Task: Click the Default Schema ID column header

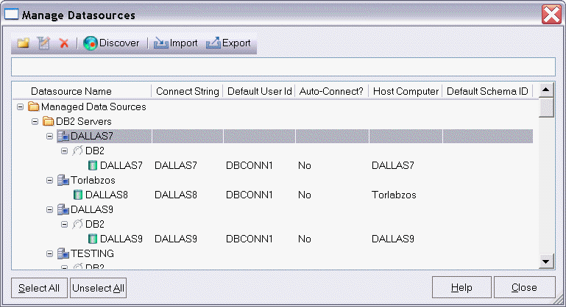Action: click(x=487, y=91)
